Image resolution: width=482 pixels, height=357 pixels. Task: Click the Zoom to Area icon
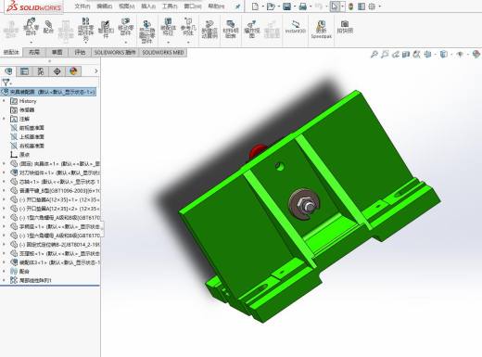coord(385,55)
